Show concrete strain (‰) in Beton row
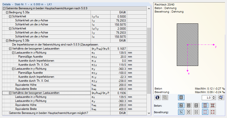The image size is (227, 118). [181, 106]
